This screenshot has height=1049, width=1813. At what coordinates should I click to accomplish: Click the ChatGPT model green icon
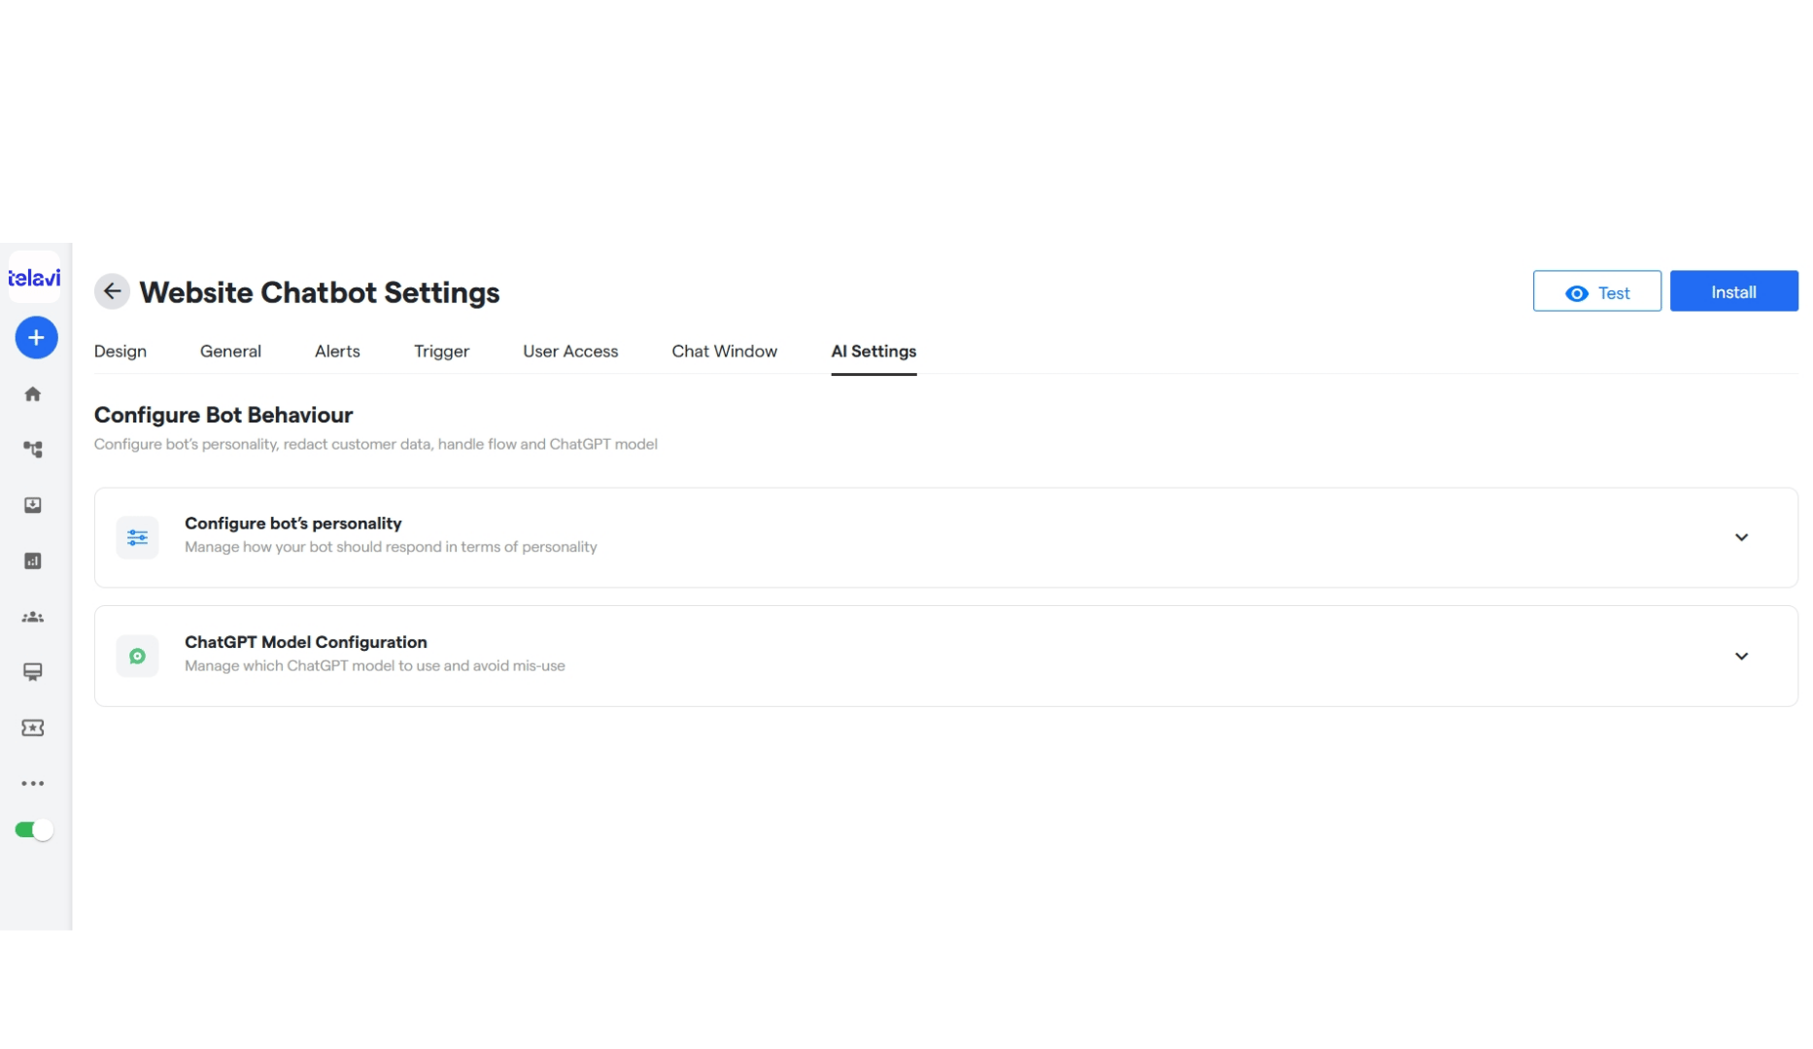pyautogui.click(x=137, y=656)
